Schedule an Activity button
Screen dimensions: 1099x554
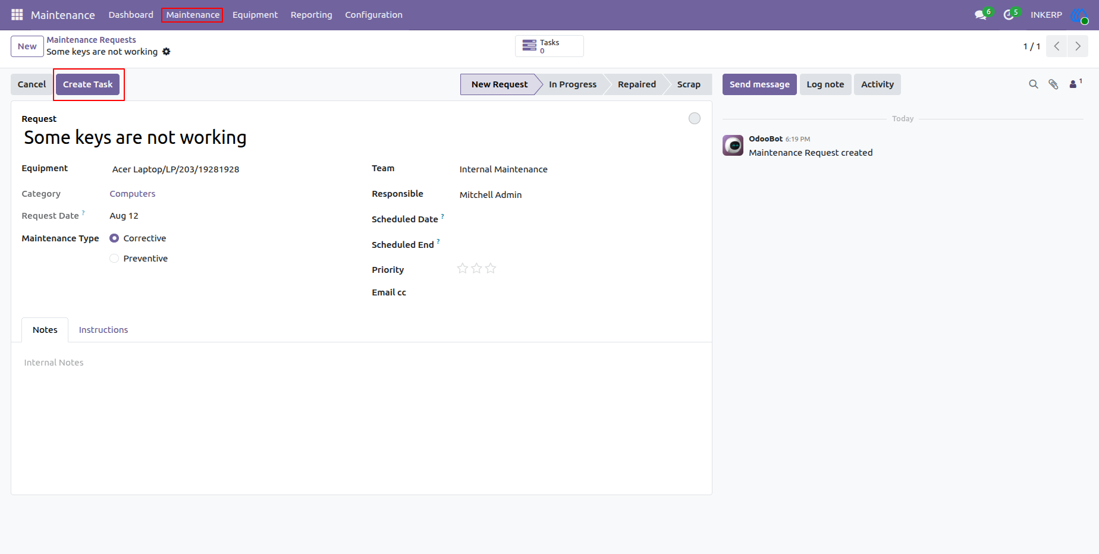(877, 84)
